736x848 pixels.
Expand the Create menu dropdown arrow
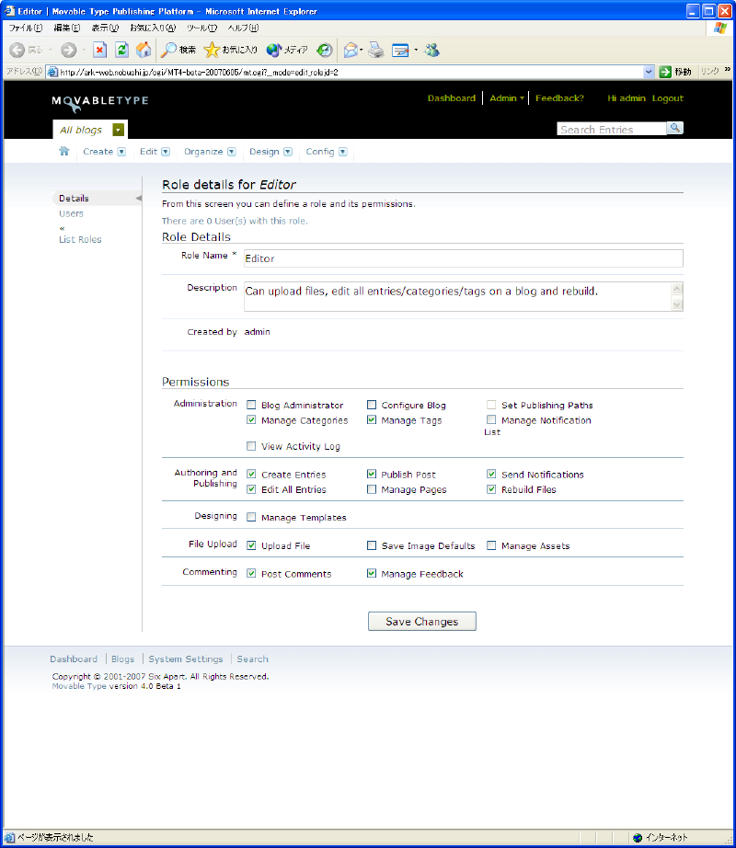point(123,152)
